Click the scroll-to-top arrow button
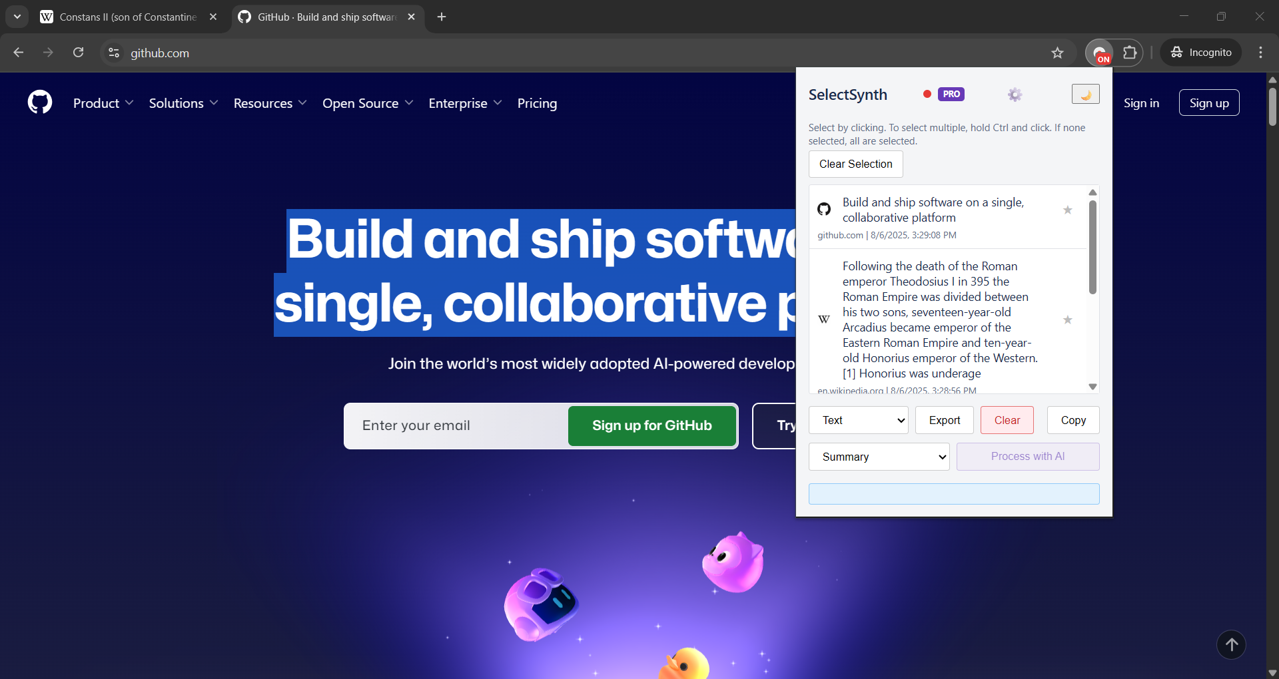The image size is (1279, 679). 1231,644
